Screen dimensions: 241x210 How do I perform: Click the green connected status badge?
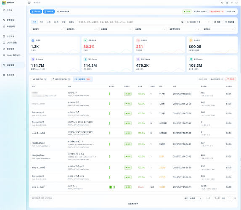pos(187,11)
